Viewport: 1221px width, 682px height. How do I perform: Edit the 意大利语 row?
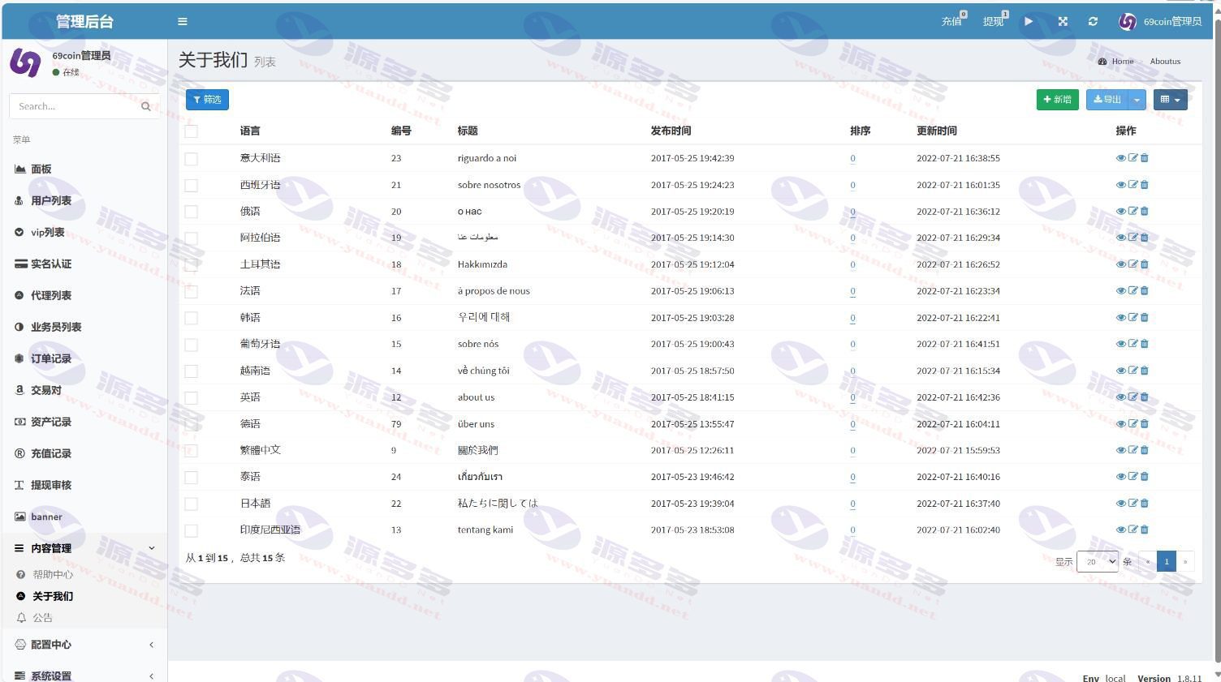tap(1133, 158)
